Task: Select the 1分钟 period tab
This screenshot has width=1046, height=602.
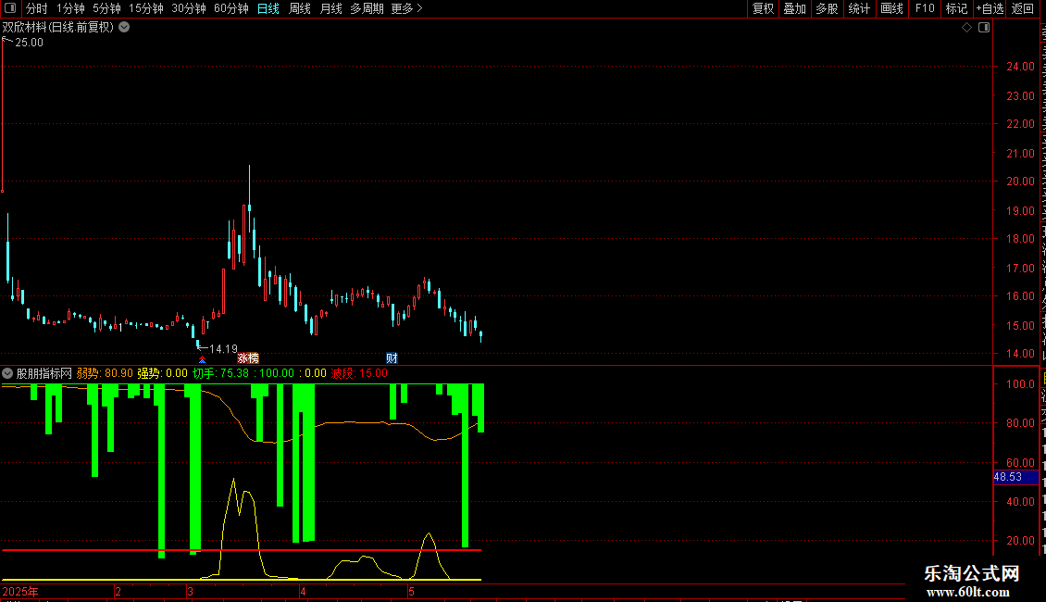Action: click(70, 8)
